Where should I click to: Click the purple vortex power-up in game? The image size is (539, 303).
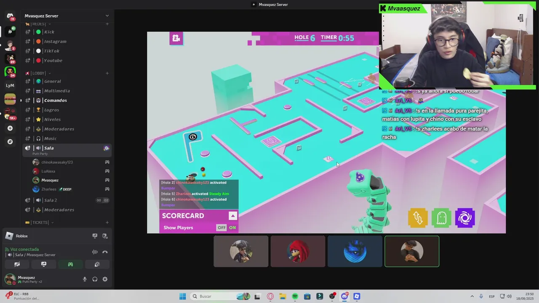pyautogui.click(x=465, y=218)
